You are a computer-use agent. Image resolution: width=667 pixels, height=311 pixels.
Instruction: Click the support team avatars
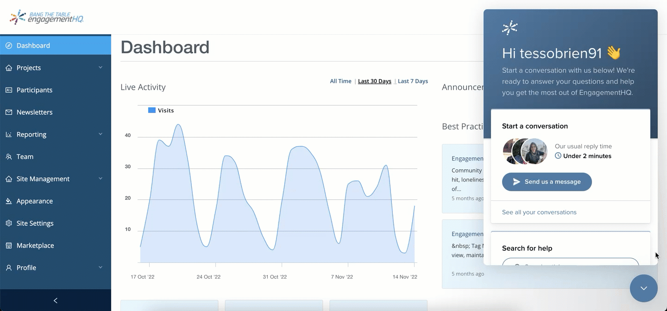click(x=525, y=151)
